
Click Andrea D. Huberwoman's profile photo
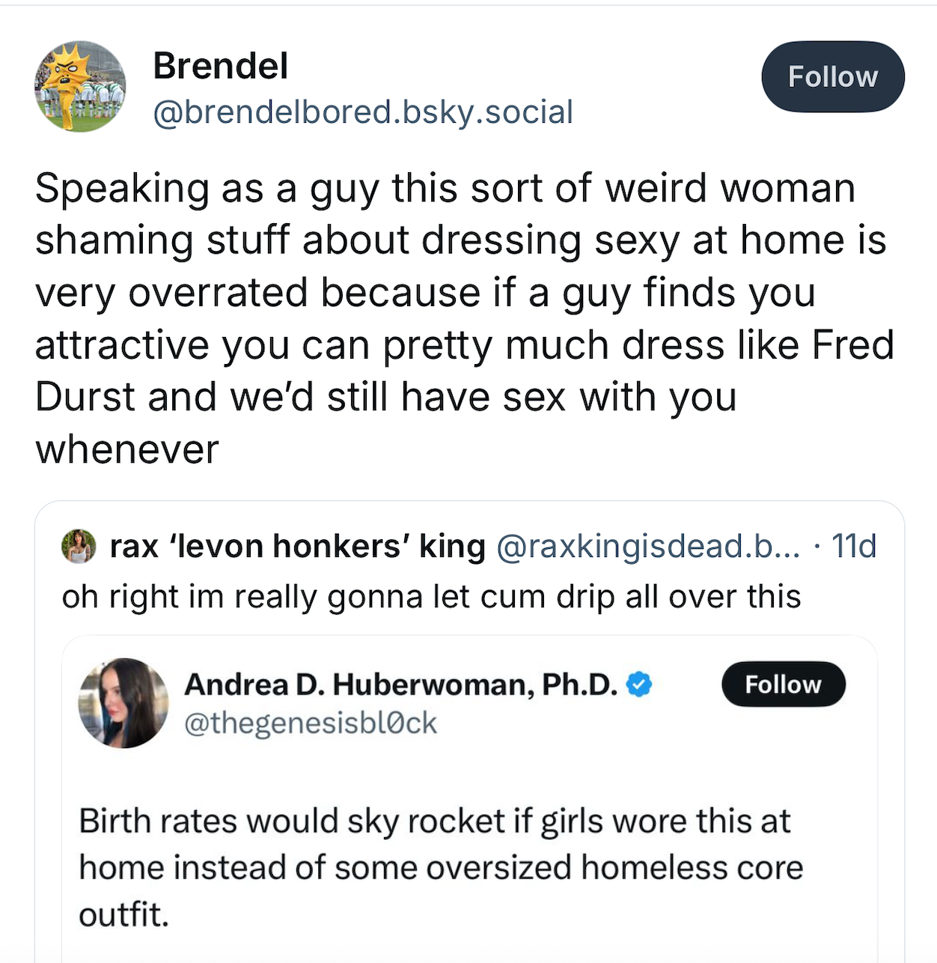click(123, 702)
